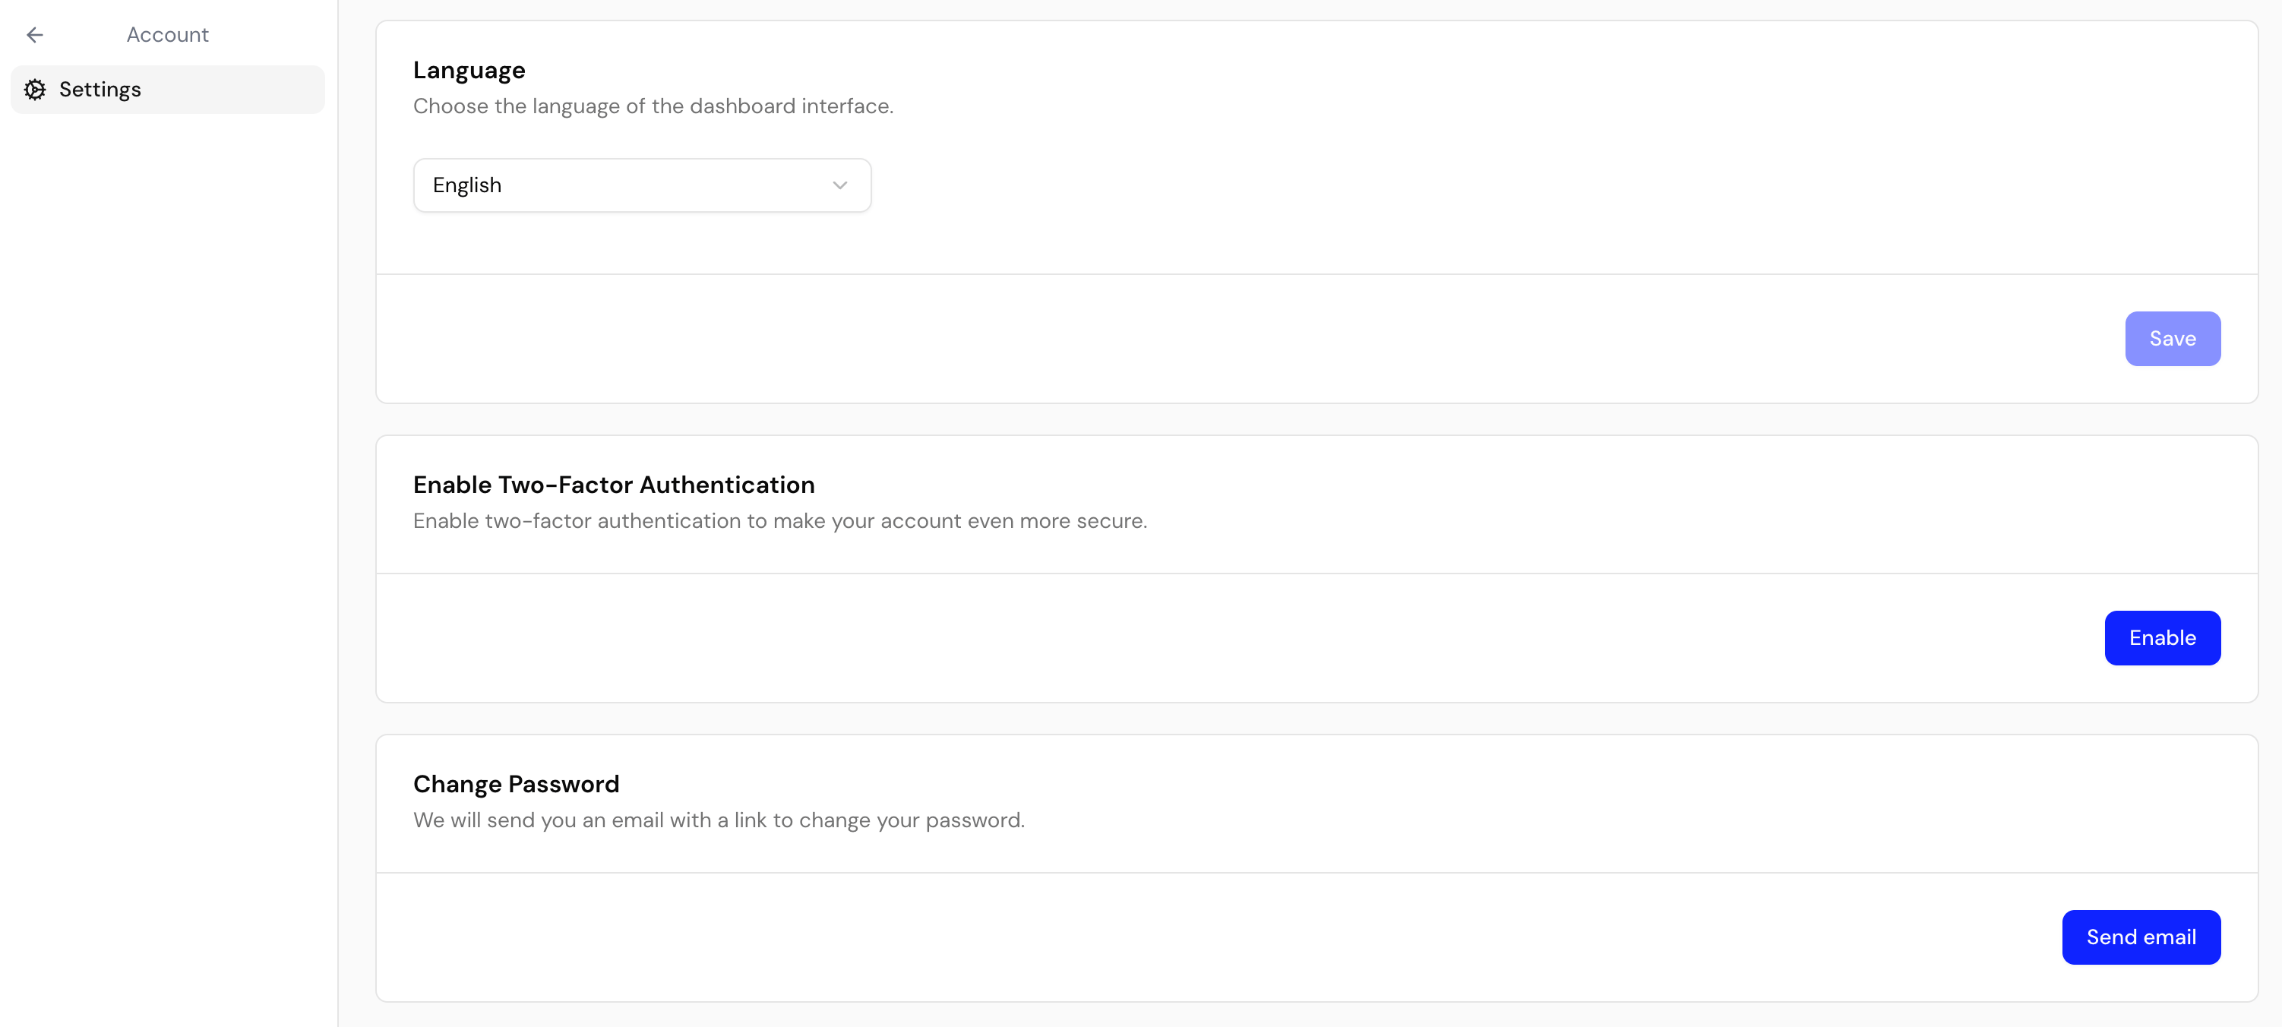The image size is (2282, 1027).
Task: Click the chevron arrow in language selector
Action: [x=839, y=185]
